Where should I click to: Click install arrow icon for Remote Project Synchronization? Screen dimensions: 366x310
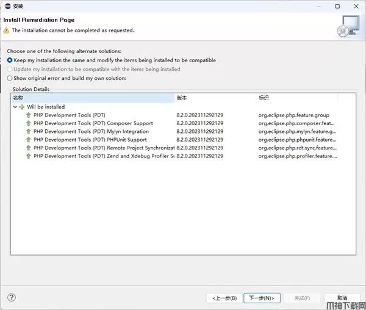pos(28,148)
